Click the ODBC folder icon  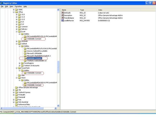point(16,10)
